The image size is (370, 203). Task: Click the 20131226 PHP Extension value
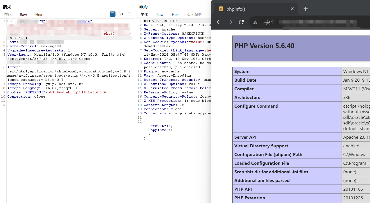click(353, 198)
